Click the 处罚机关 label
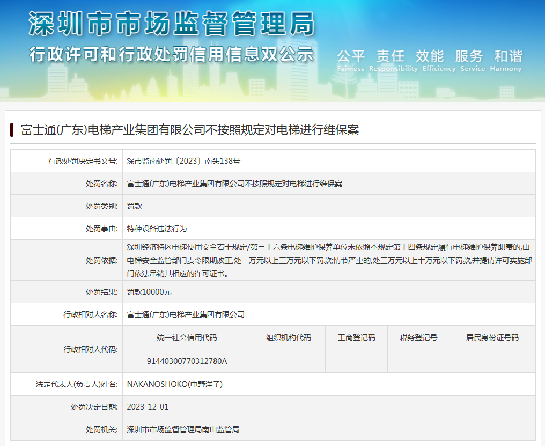The height and width of the screenshot is (446, 545). pyautogui.click(x=102, y=430)
